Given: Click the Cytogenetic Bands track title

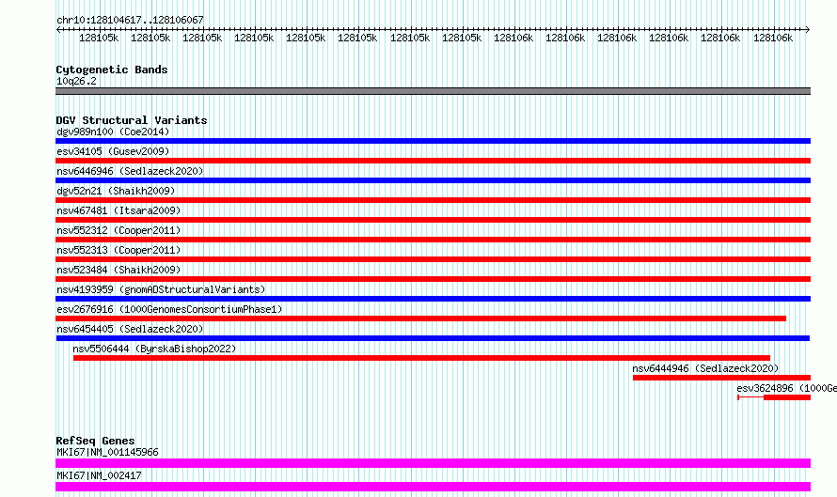Looking at the screenshot, I should point(112,70).
